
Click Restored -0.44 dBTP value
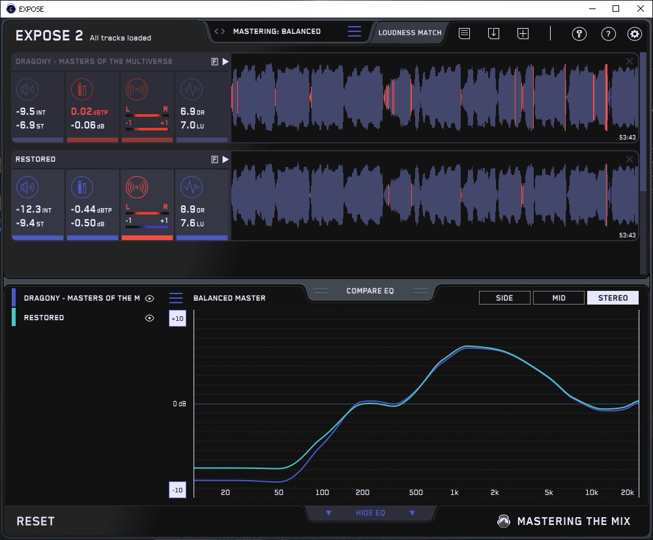(x=91, y=209)
